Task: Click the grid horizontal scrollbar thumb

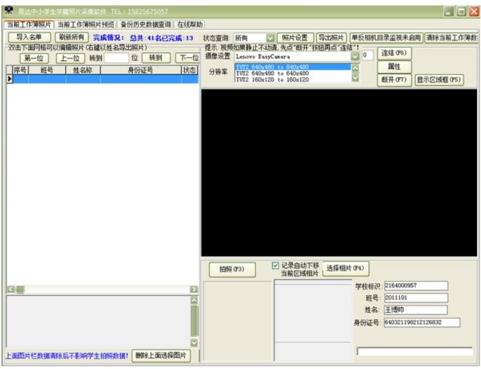Action: (x=20, y=289)
